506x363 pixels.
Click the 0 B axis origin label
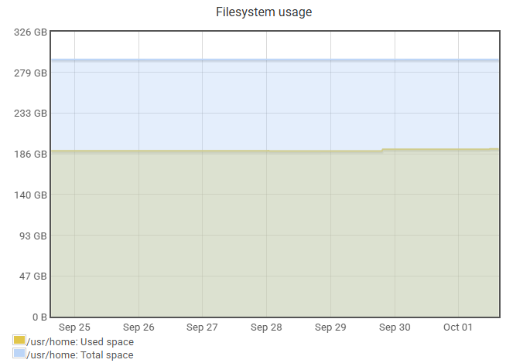tap(38, 317)
